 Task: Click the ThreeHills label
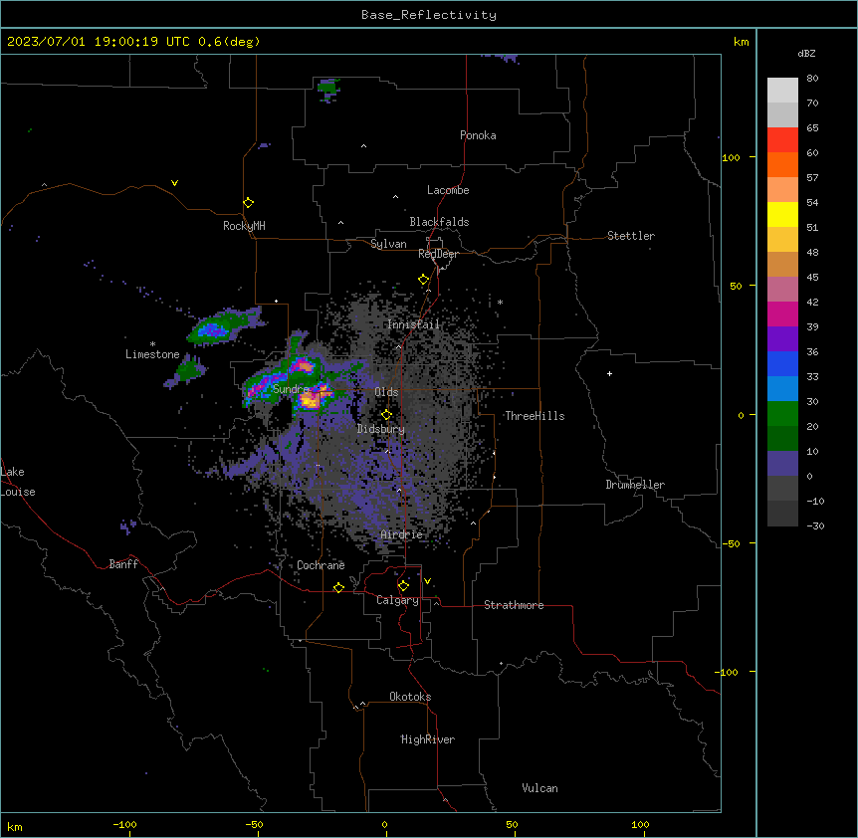pyautogui.click(x=535, y=416)
